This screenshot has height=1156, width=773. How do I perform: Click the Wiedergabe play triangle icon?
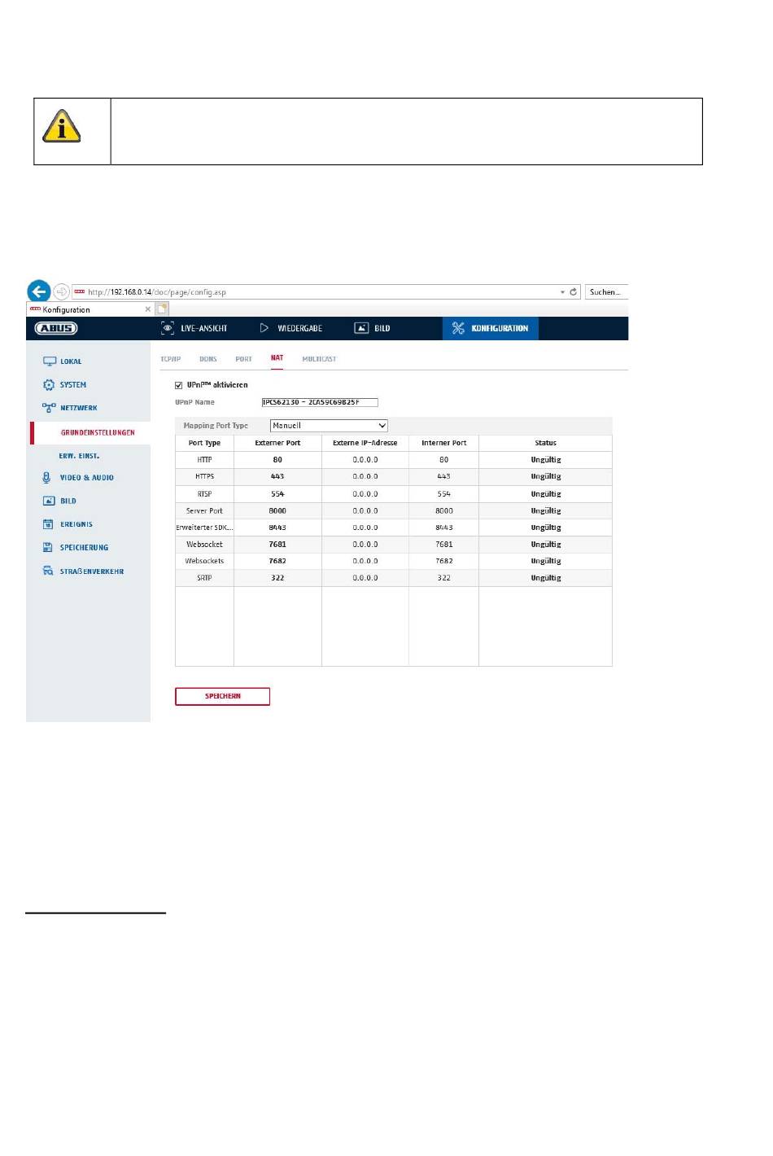pyautogui.click(x=264, y=328)
